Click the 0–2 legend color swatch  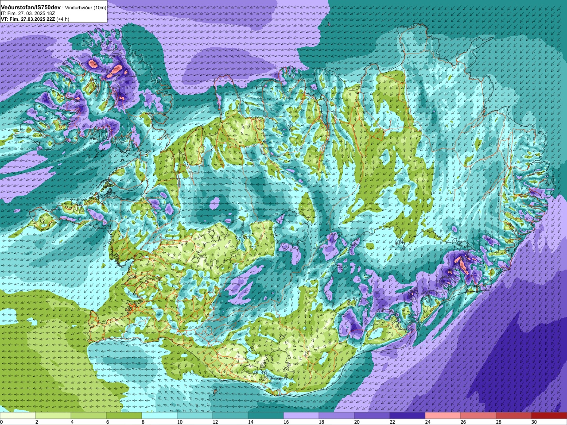tap(18, 416)
